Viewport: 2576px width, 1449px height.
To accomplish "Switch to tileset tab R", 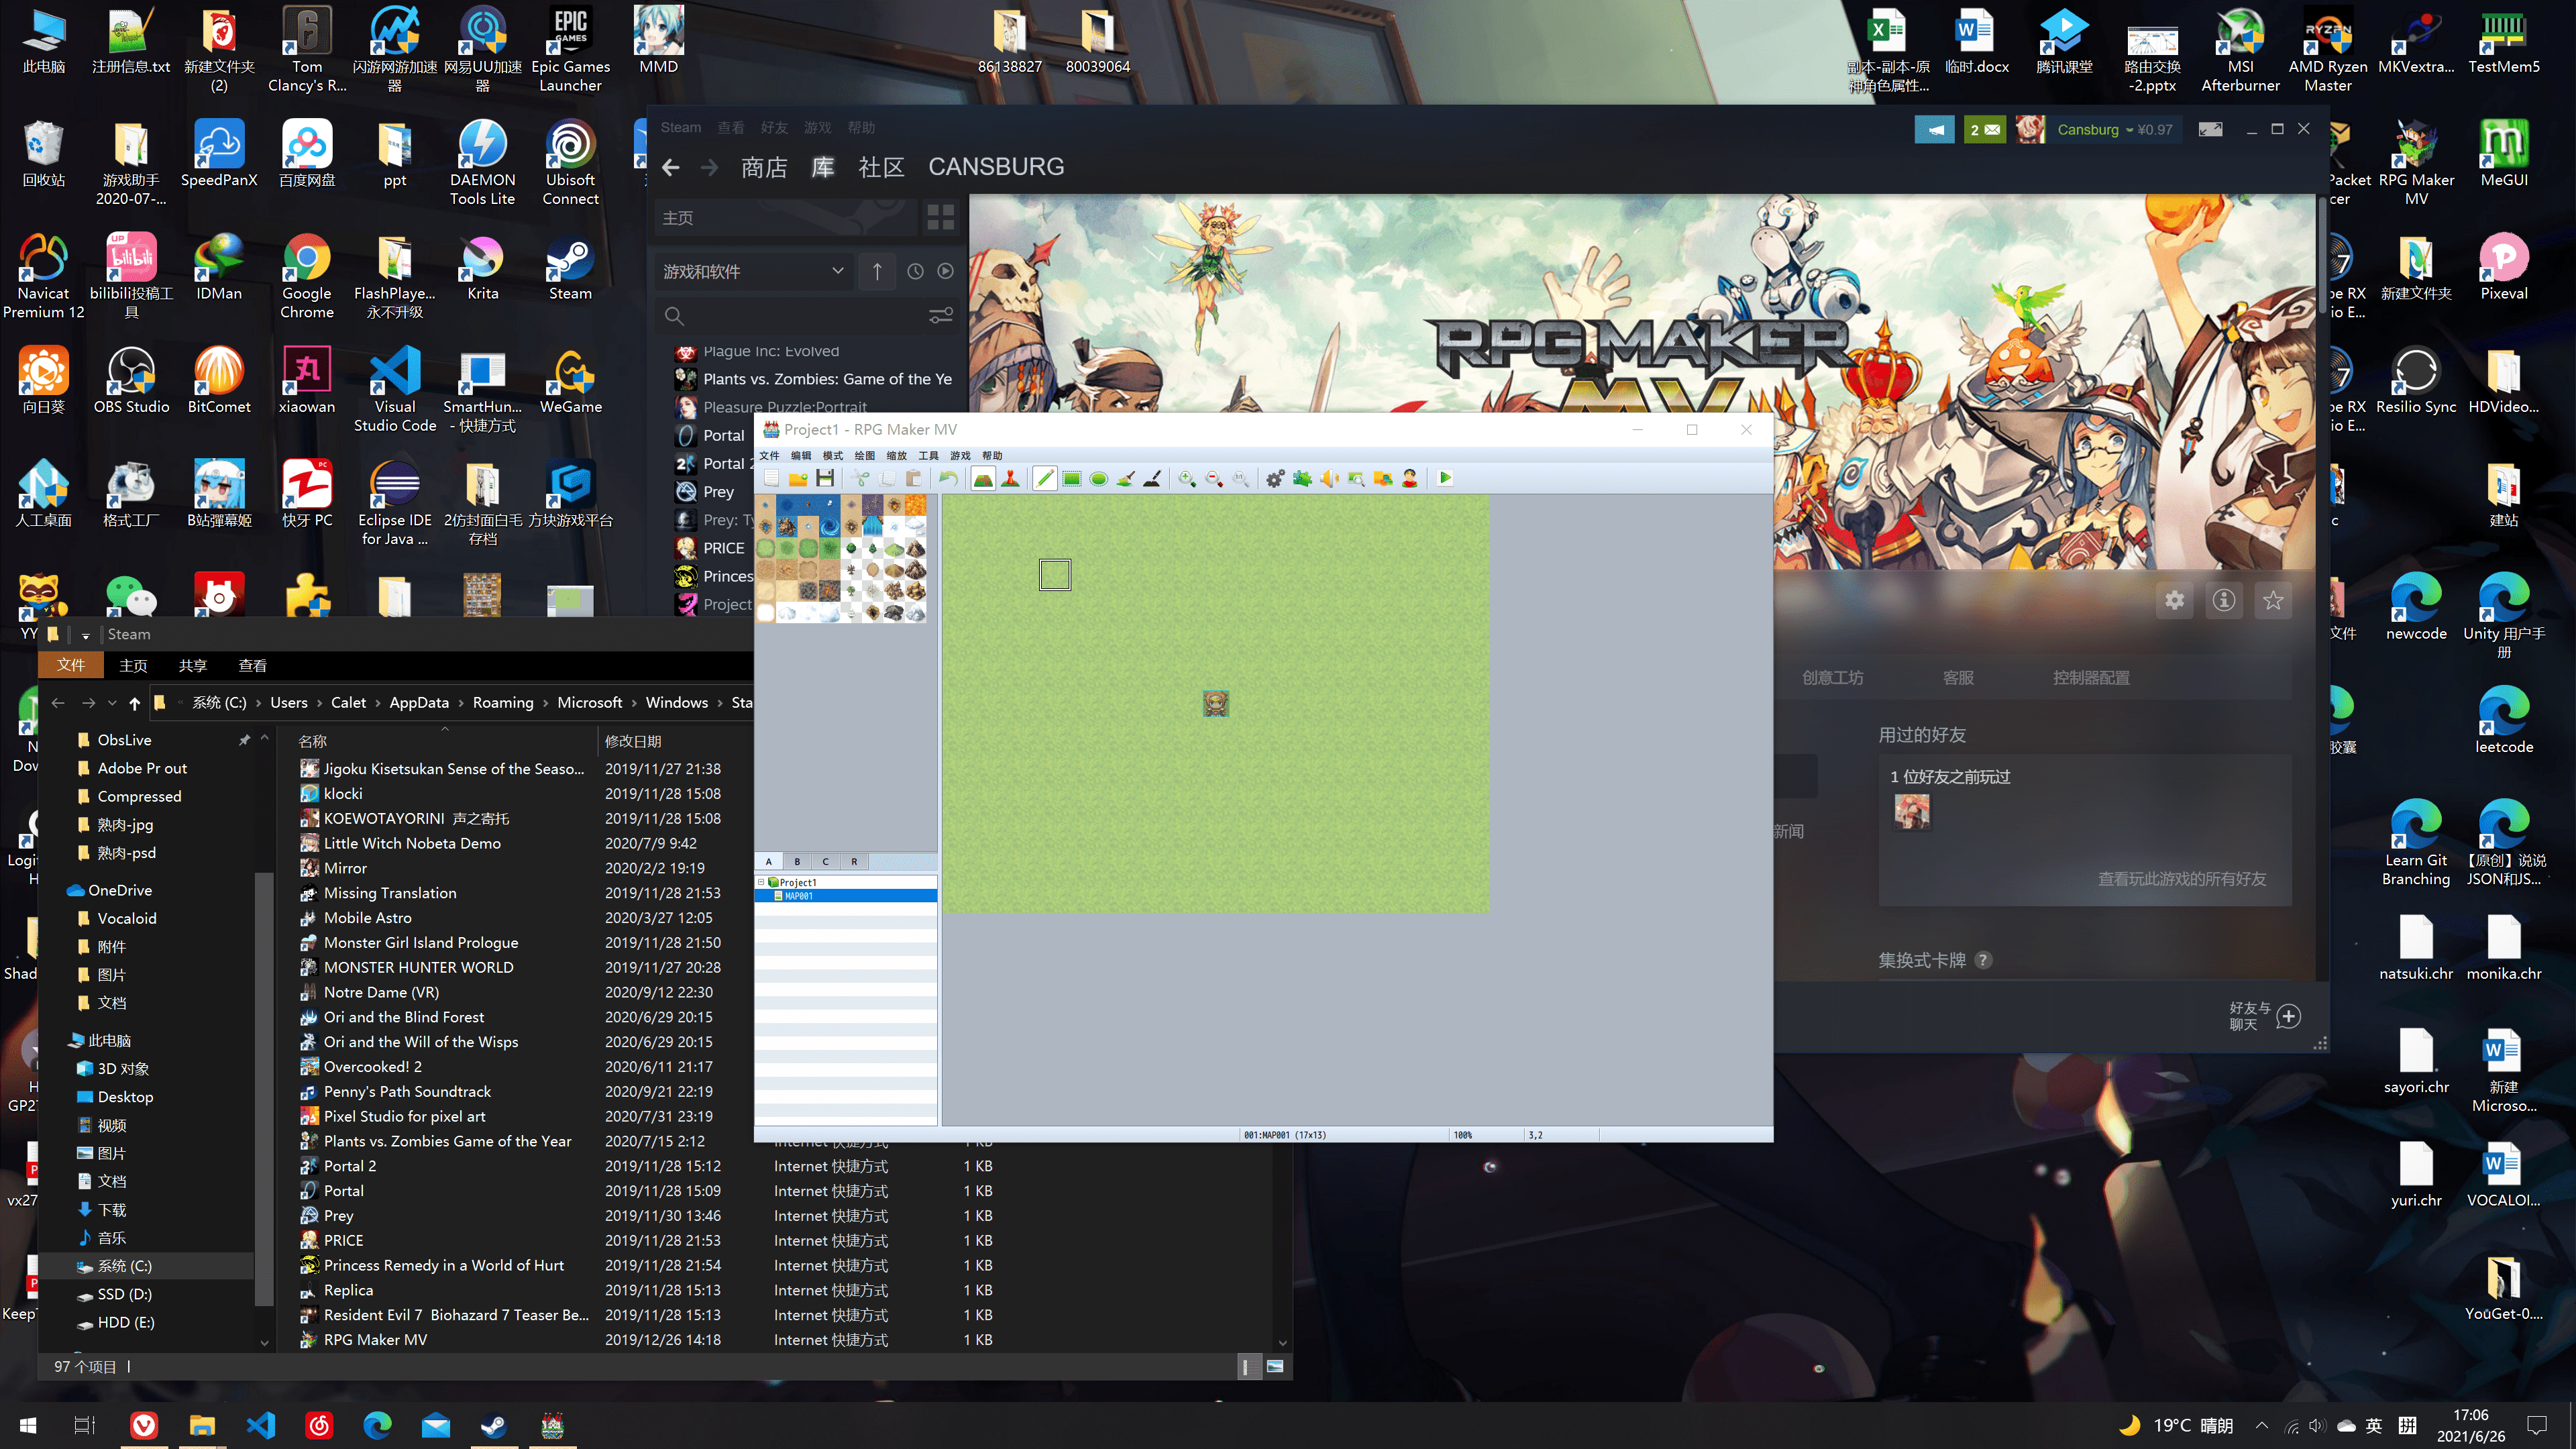I will click(854, 861).
